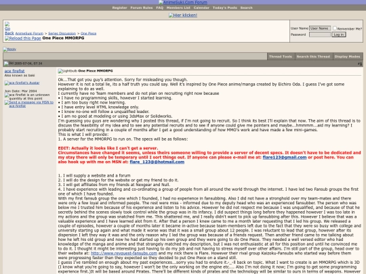The height and width of the screenshot is (274, 366).
Task: Open Search in the top navigation bar
Action: click(246, 7)
